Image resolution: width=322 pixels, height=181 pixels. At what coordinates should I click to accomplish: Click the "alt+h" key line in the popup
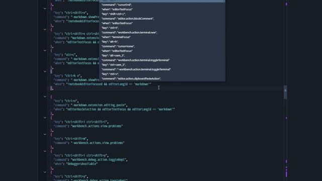(x=110, y=42)
